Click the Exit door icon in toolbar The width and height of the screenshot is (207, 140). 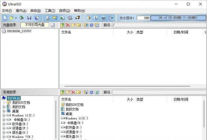click(111, 18)
